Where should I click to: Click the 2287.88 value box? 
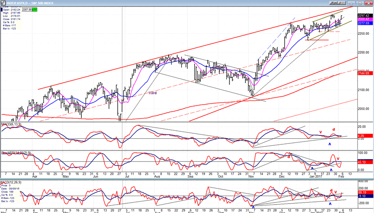pyautogui.click(x=27, y=10)
